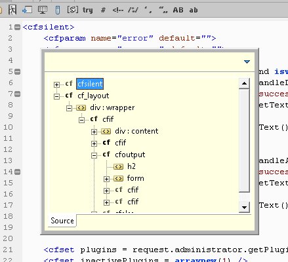288x262 pixels.
Task: Collapse the cf_layout tree node
Action: tap(56, 96)
